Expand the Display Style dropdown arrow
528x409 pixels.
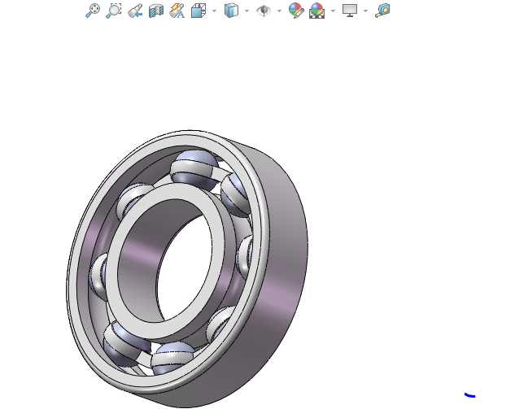click(x=247, y=11)
